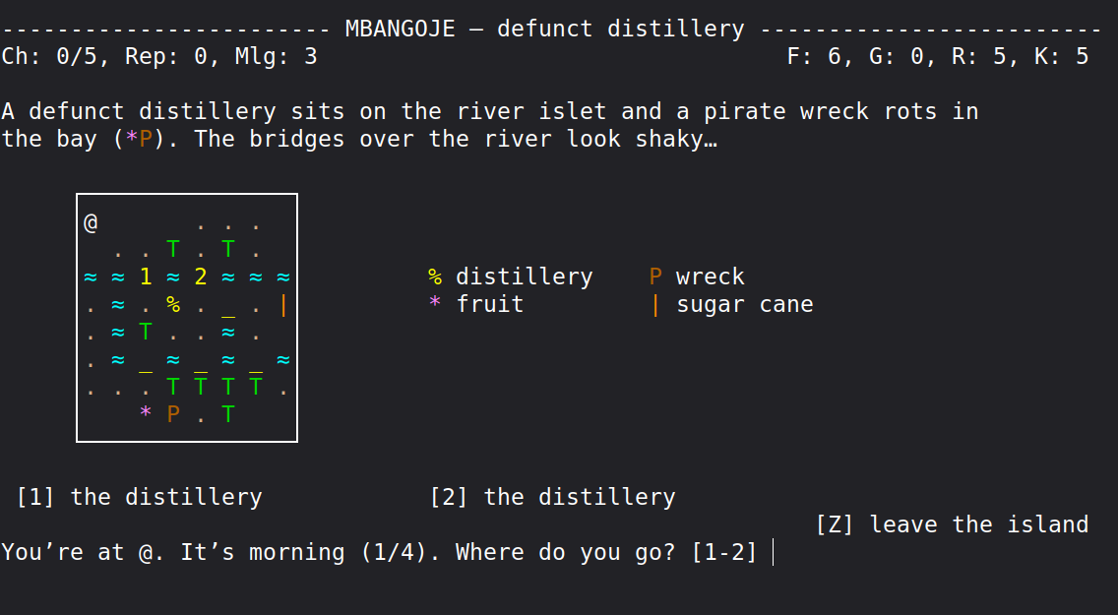This screenshot has height=615, width=1118.
Task: Click the yellow 2 bridge marker
Action: pos(201,277)
